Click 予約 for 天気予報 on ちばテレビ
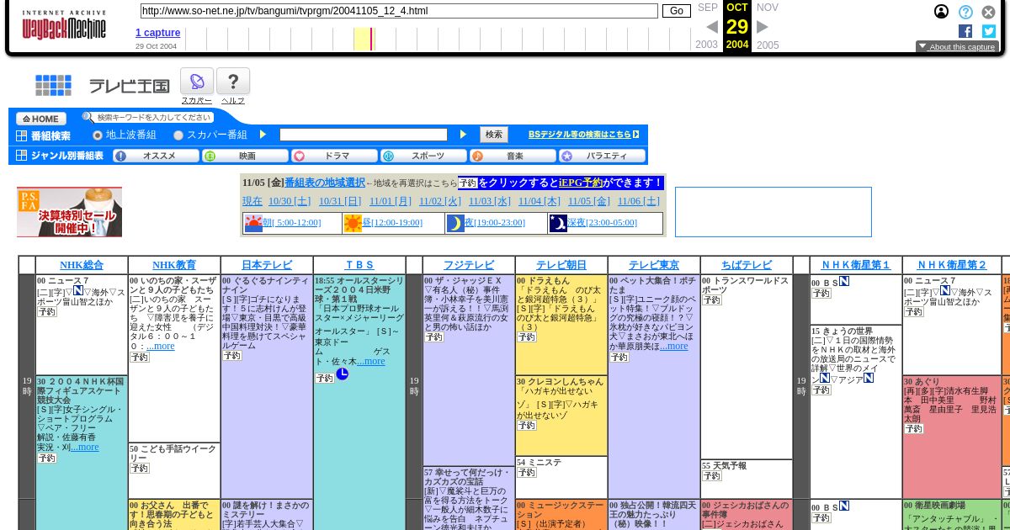 click(711, 475)
